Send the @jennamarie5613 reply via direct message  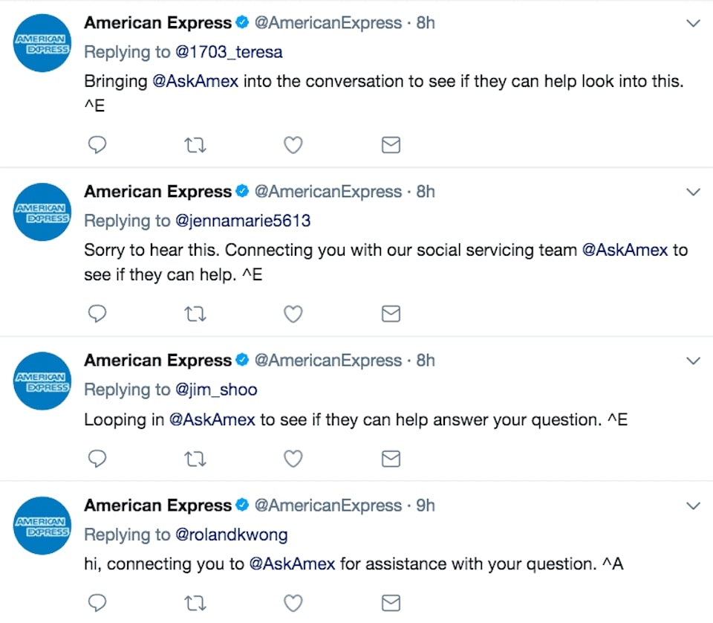pyautogui.click(x=391, y=314)
